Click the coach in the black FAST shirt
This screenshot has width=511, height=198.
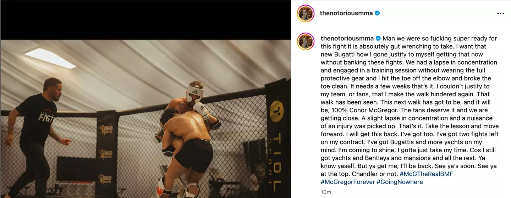pyautogui.click(x=35, y=135)
